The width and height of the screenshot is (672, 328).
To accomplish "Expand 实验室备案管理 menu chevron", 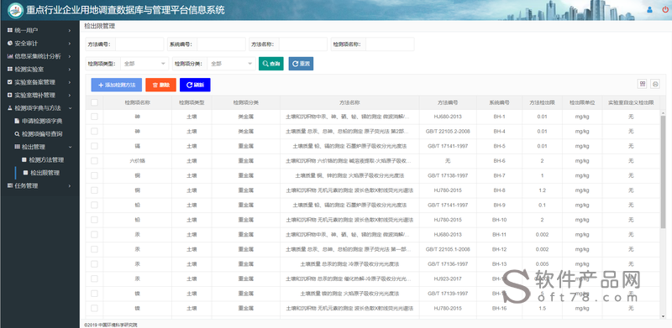I will pyautogui.click(x=70, y=81).
